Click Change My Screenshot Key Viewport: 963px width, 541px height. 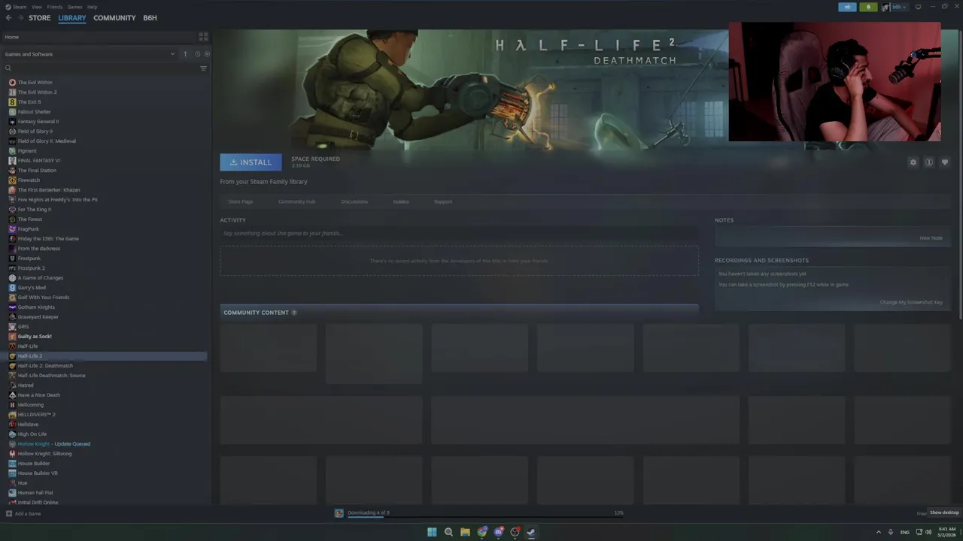911,302
